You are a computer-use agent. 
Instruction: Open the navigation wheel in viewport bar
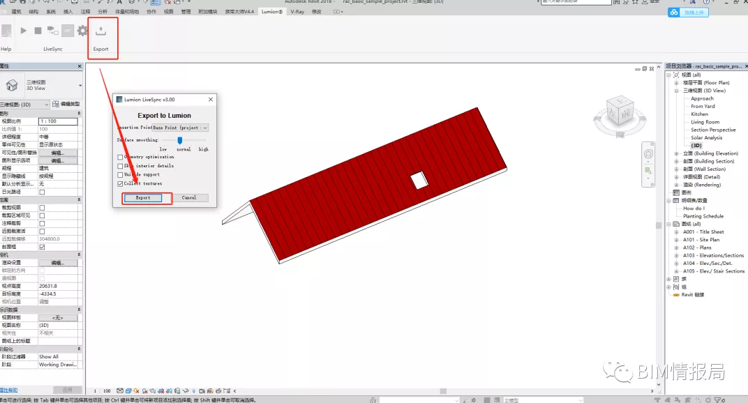pyautogui.click(x=648, y=153)
